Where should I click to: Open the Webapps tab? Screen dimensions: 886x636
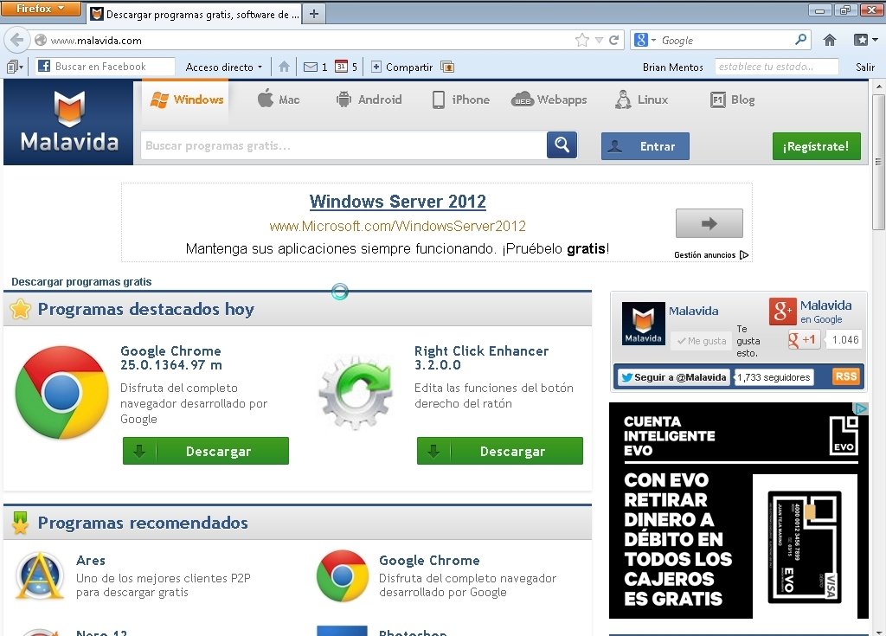tap(549, 100)
